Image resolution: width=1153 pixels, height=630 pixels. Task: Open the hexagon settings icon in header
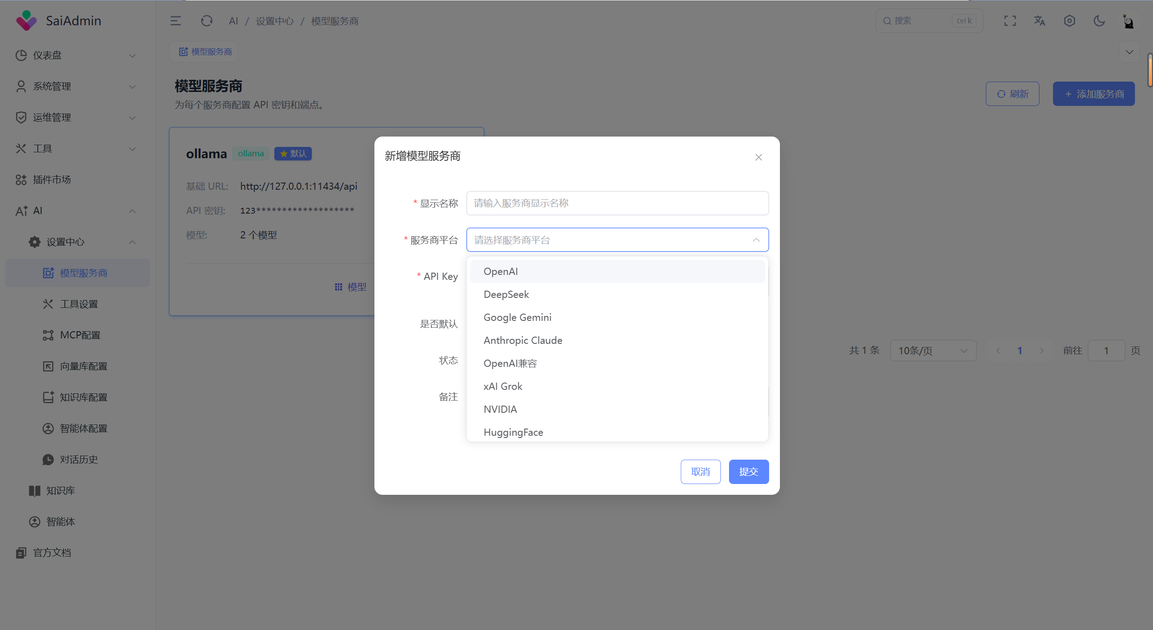pos(1069,21)
